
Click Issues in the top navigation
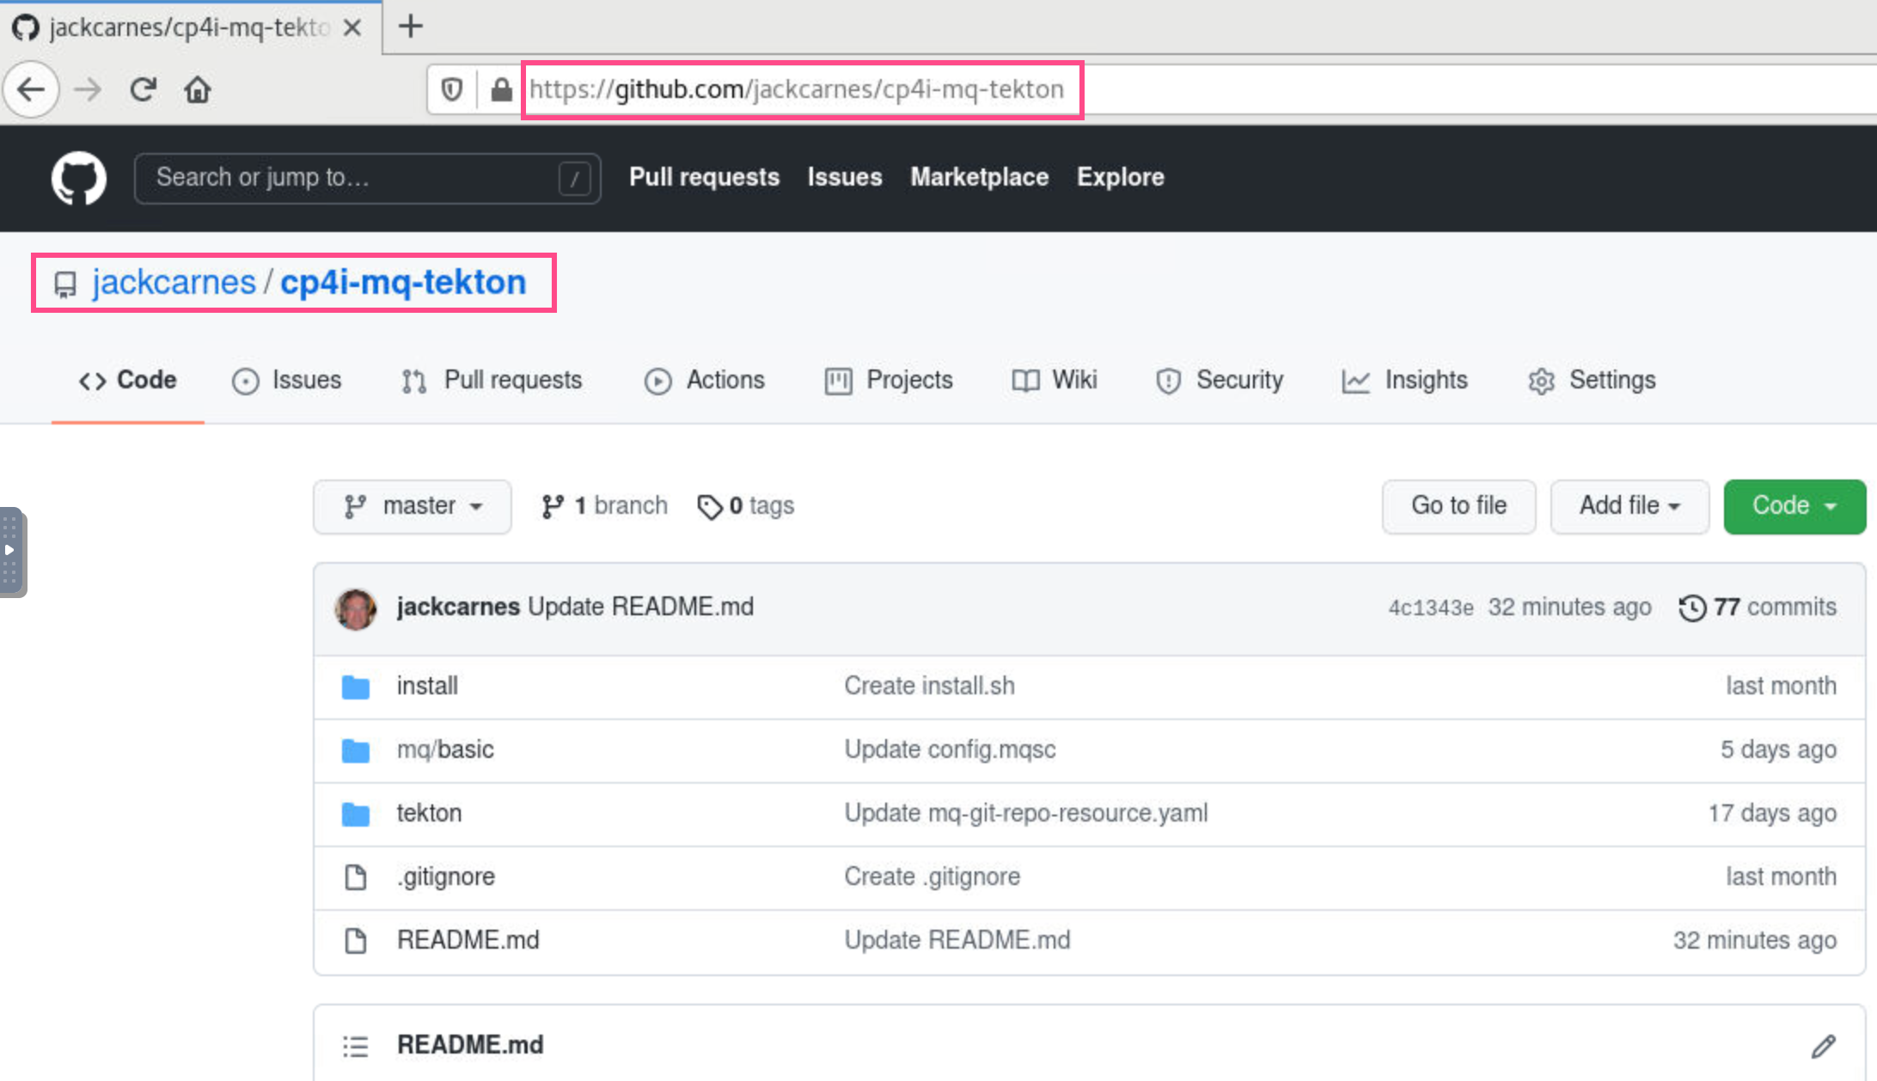(x=845, y=177)
